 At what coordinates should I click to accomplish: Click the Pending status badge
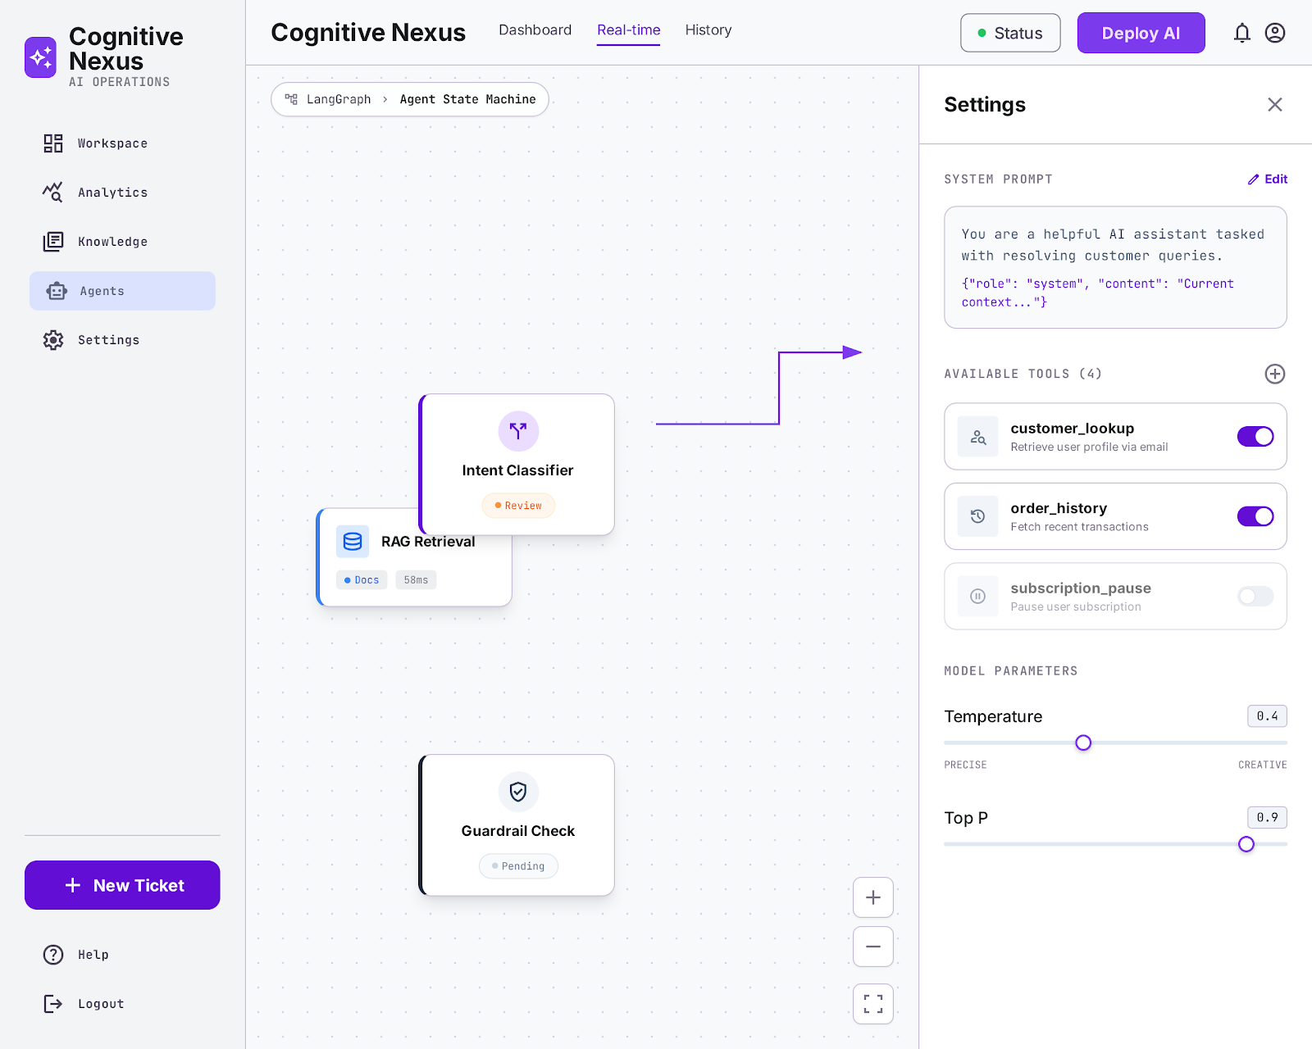518,866
